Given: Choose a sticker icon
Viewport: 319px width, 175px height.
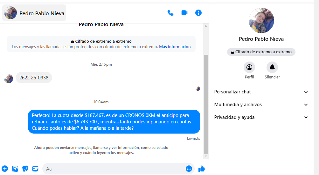Looking at the screenshot, I should point(25,169).
